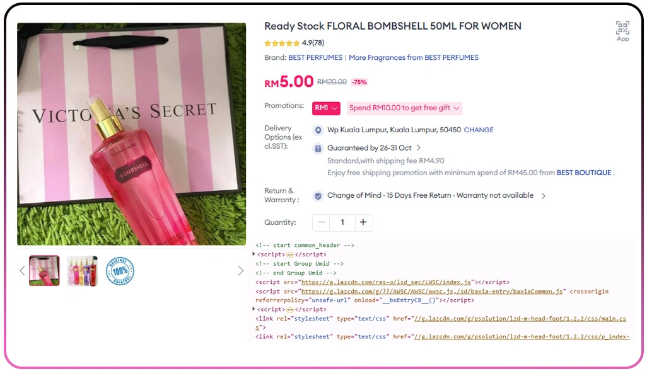Expand Spend RM10.00 free gift dropdown

(x=404, y=108)
